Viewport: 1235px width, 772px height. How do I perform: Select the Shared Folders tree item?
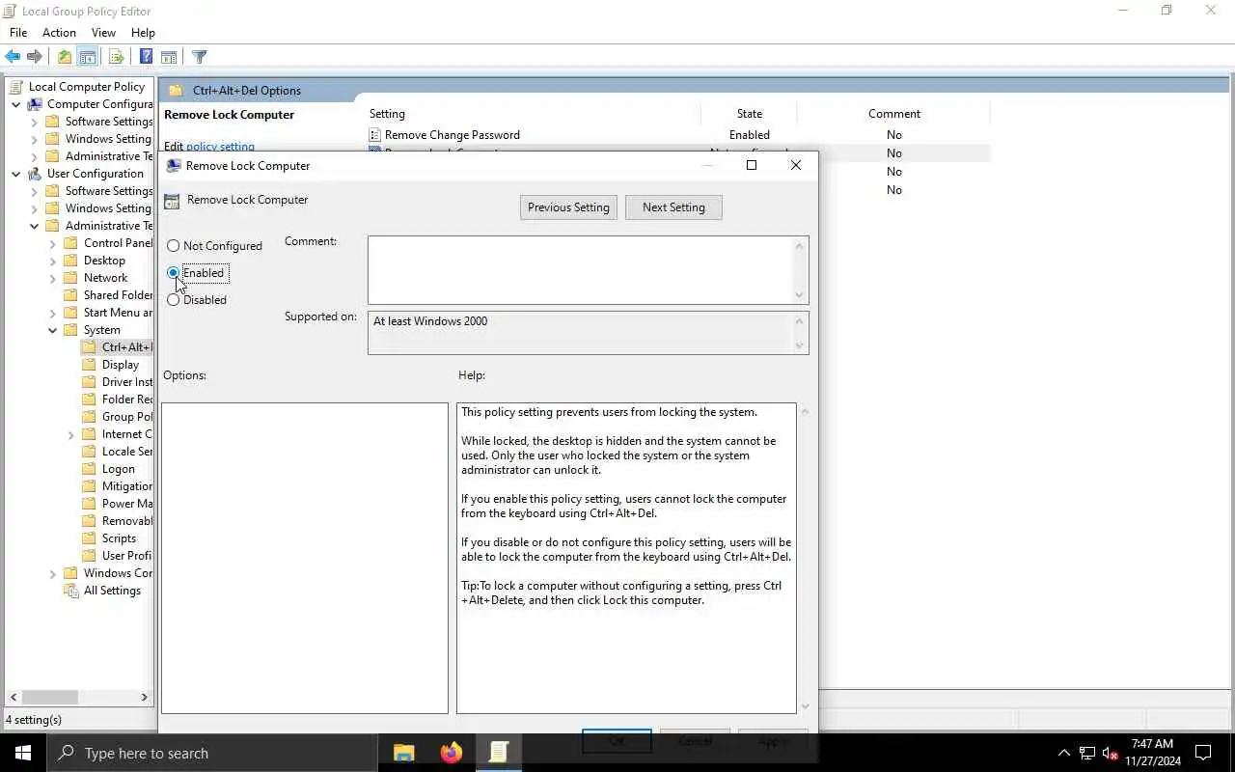pos(118,295)
